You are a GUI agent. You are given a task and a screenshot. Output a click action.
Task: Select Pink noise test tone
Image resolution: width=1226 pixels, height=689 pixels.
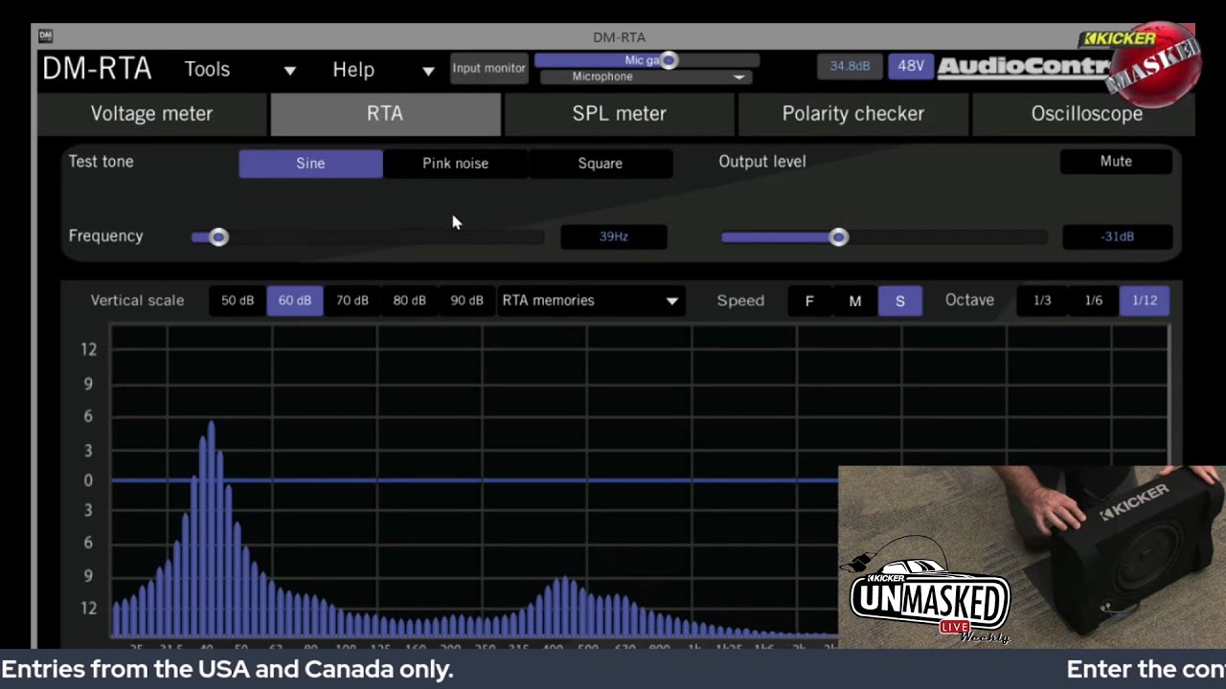455,164
